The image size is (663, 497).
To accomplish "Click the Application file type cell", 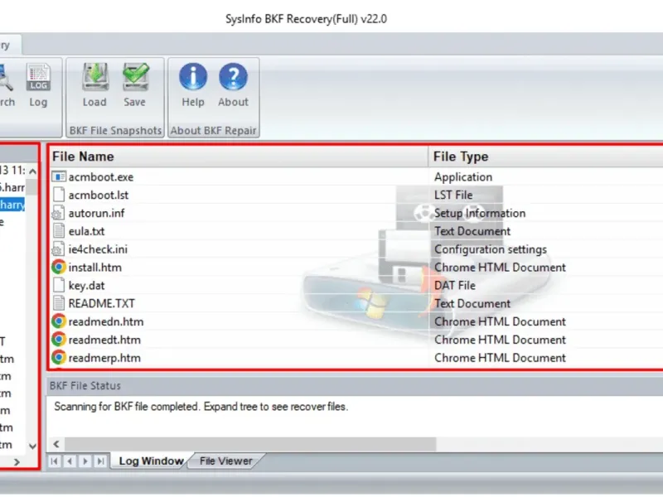I will (x=463, y=177).
